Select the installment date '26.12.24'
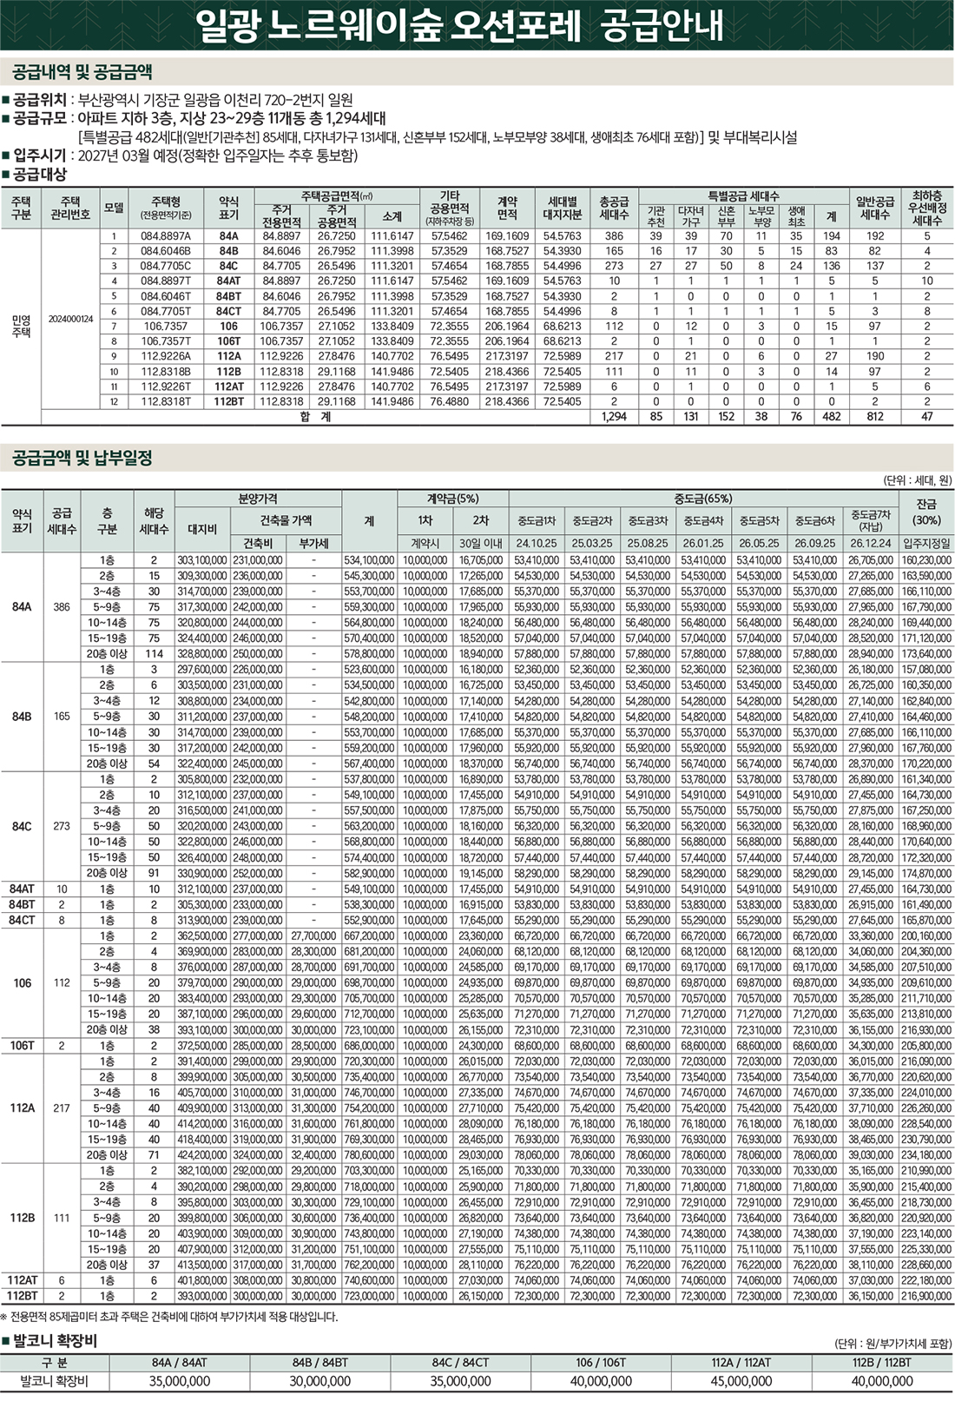955x1408 pixels. [x=871, y=543]
